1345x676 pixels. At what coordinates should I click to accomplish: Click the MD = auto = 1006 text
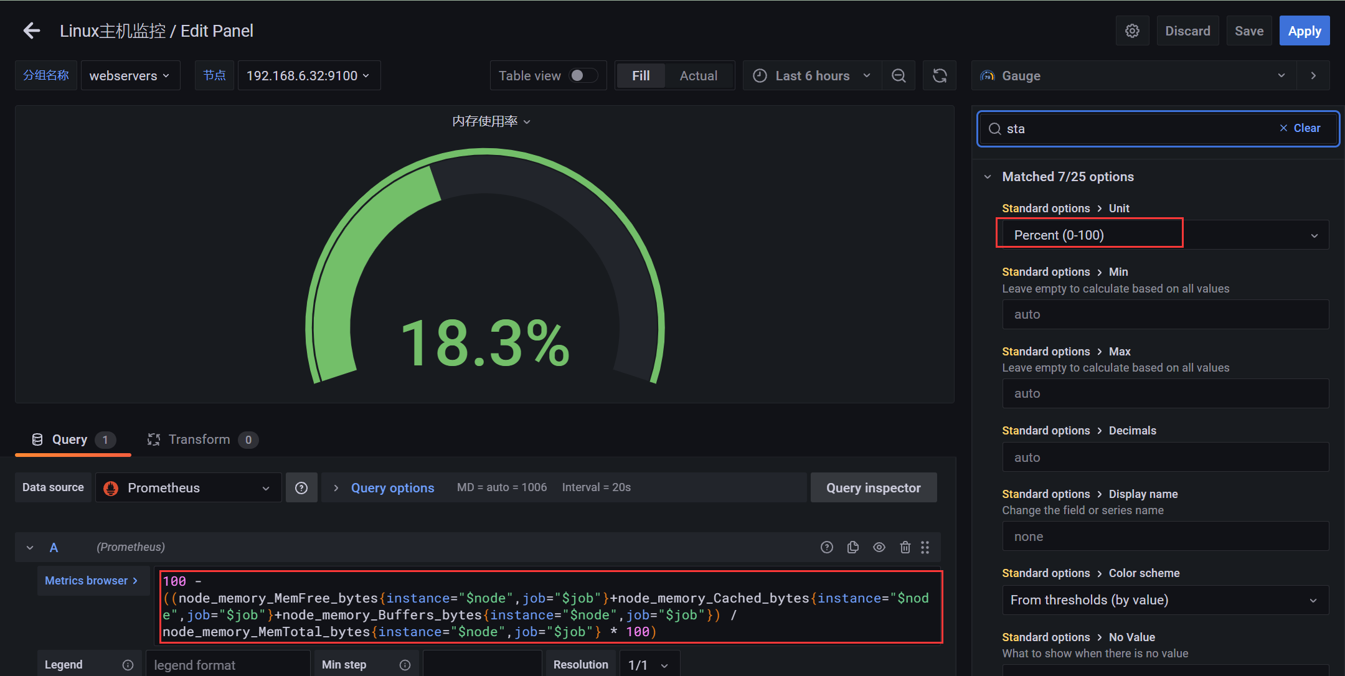(x=502, y=487)
